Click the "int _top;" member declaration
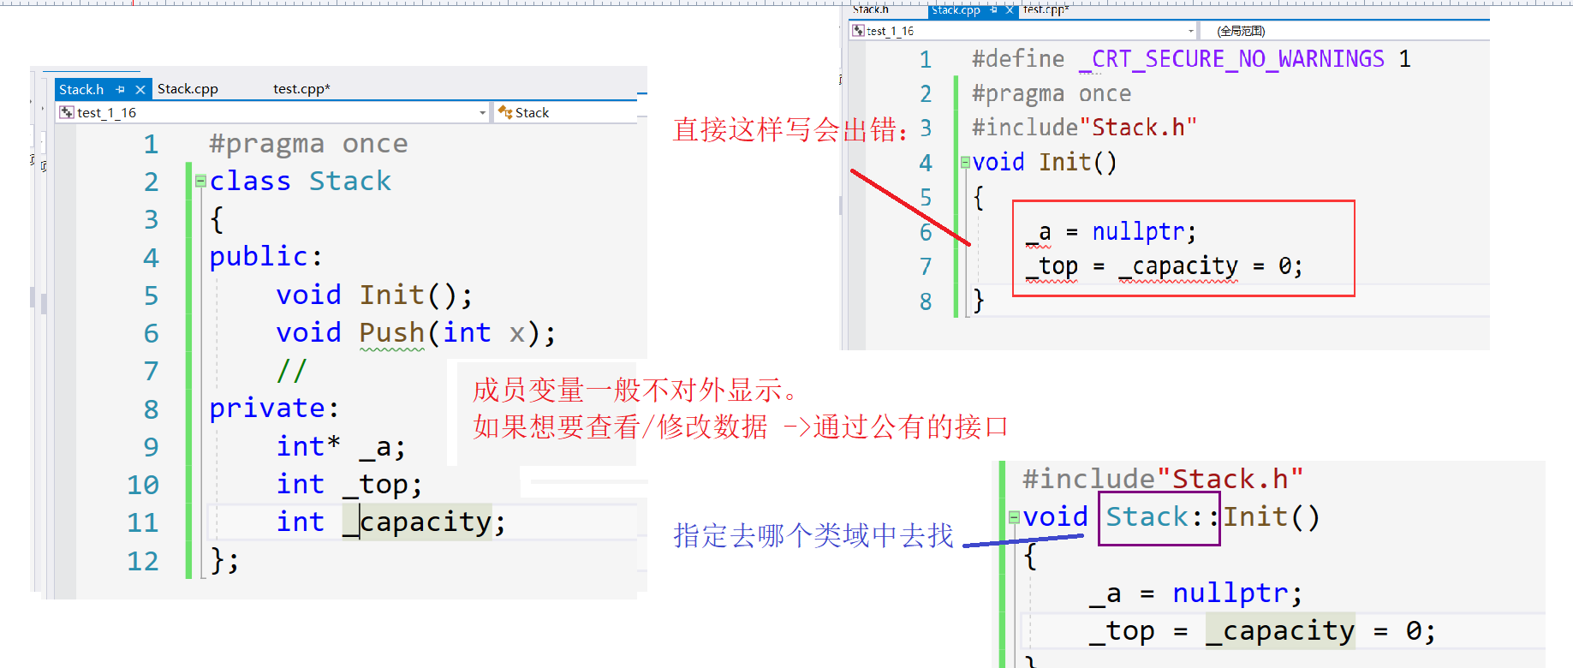Image resolution: width=1573 pixels, height=668 pixels. 349,485
